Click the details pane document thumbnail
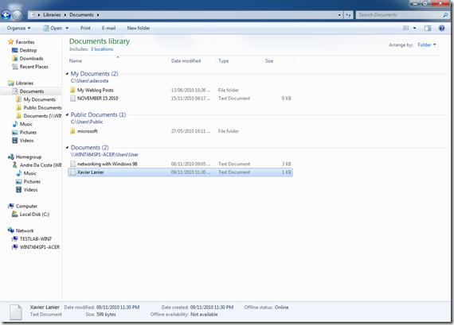Screen dimensions: 454x325 coord(16,311)
